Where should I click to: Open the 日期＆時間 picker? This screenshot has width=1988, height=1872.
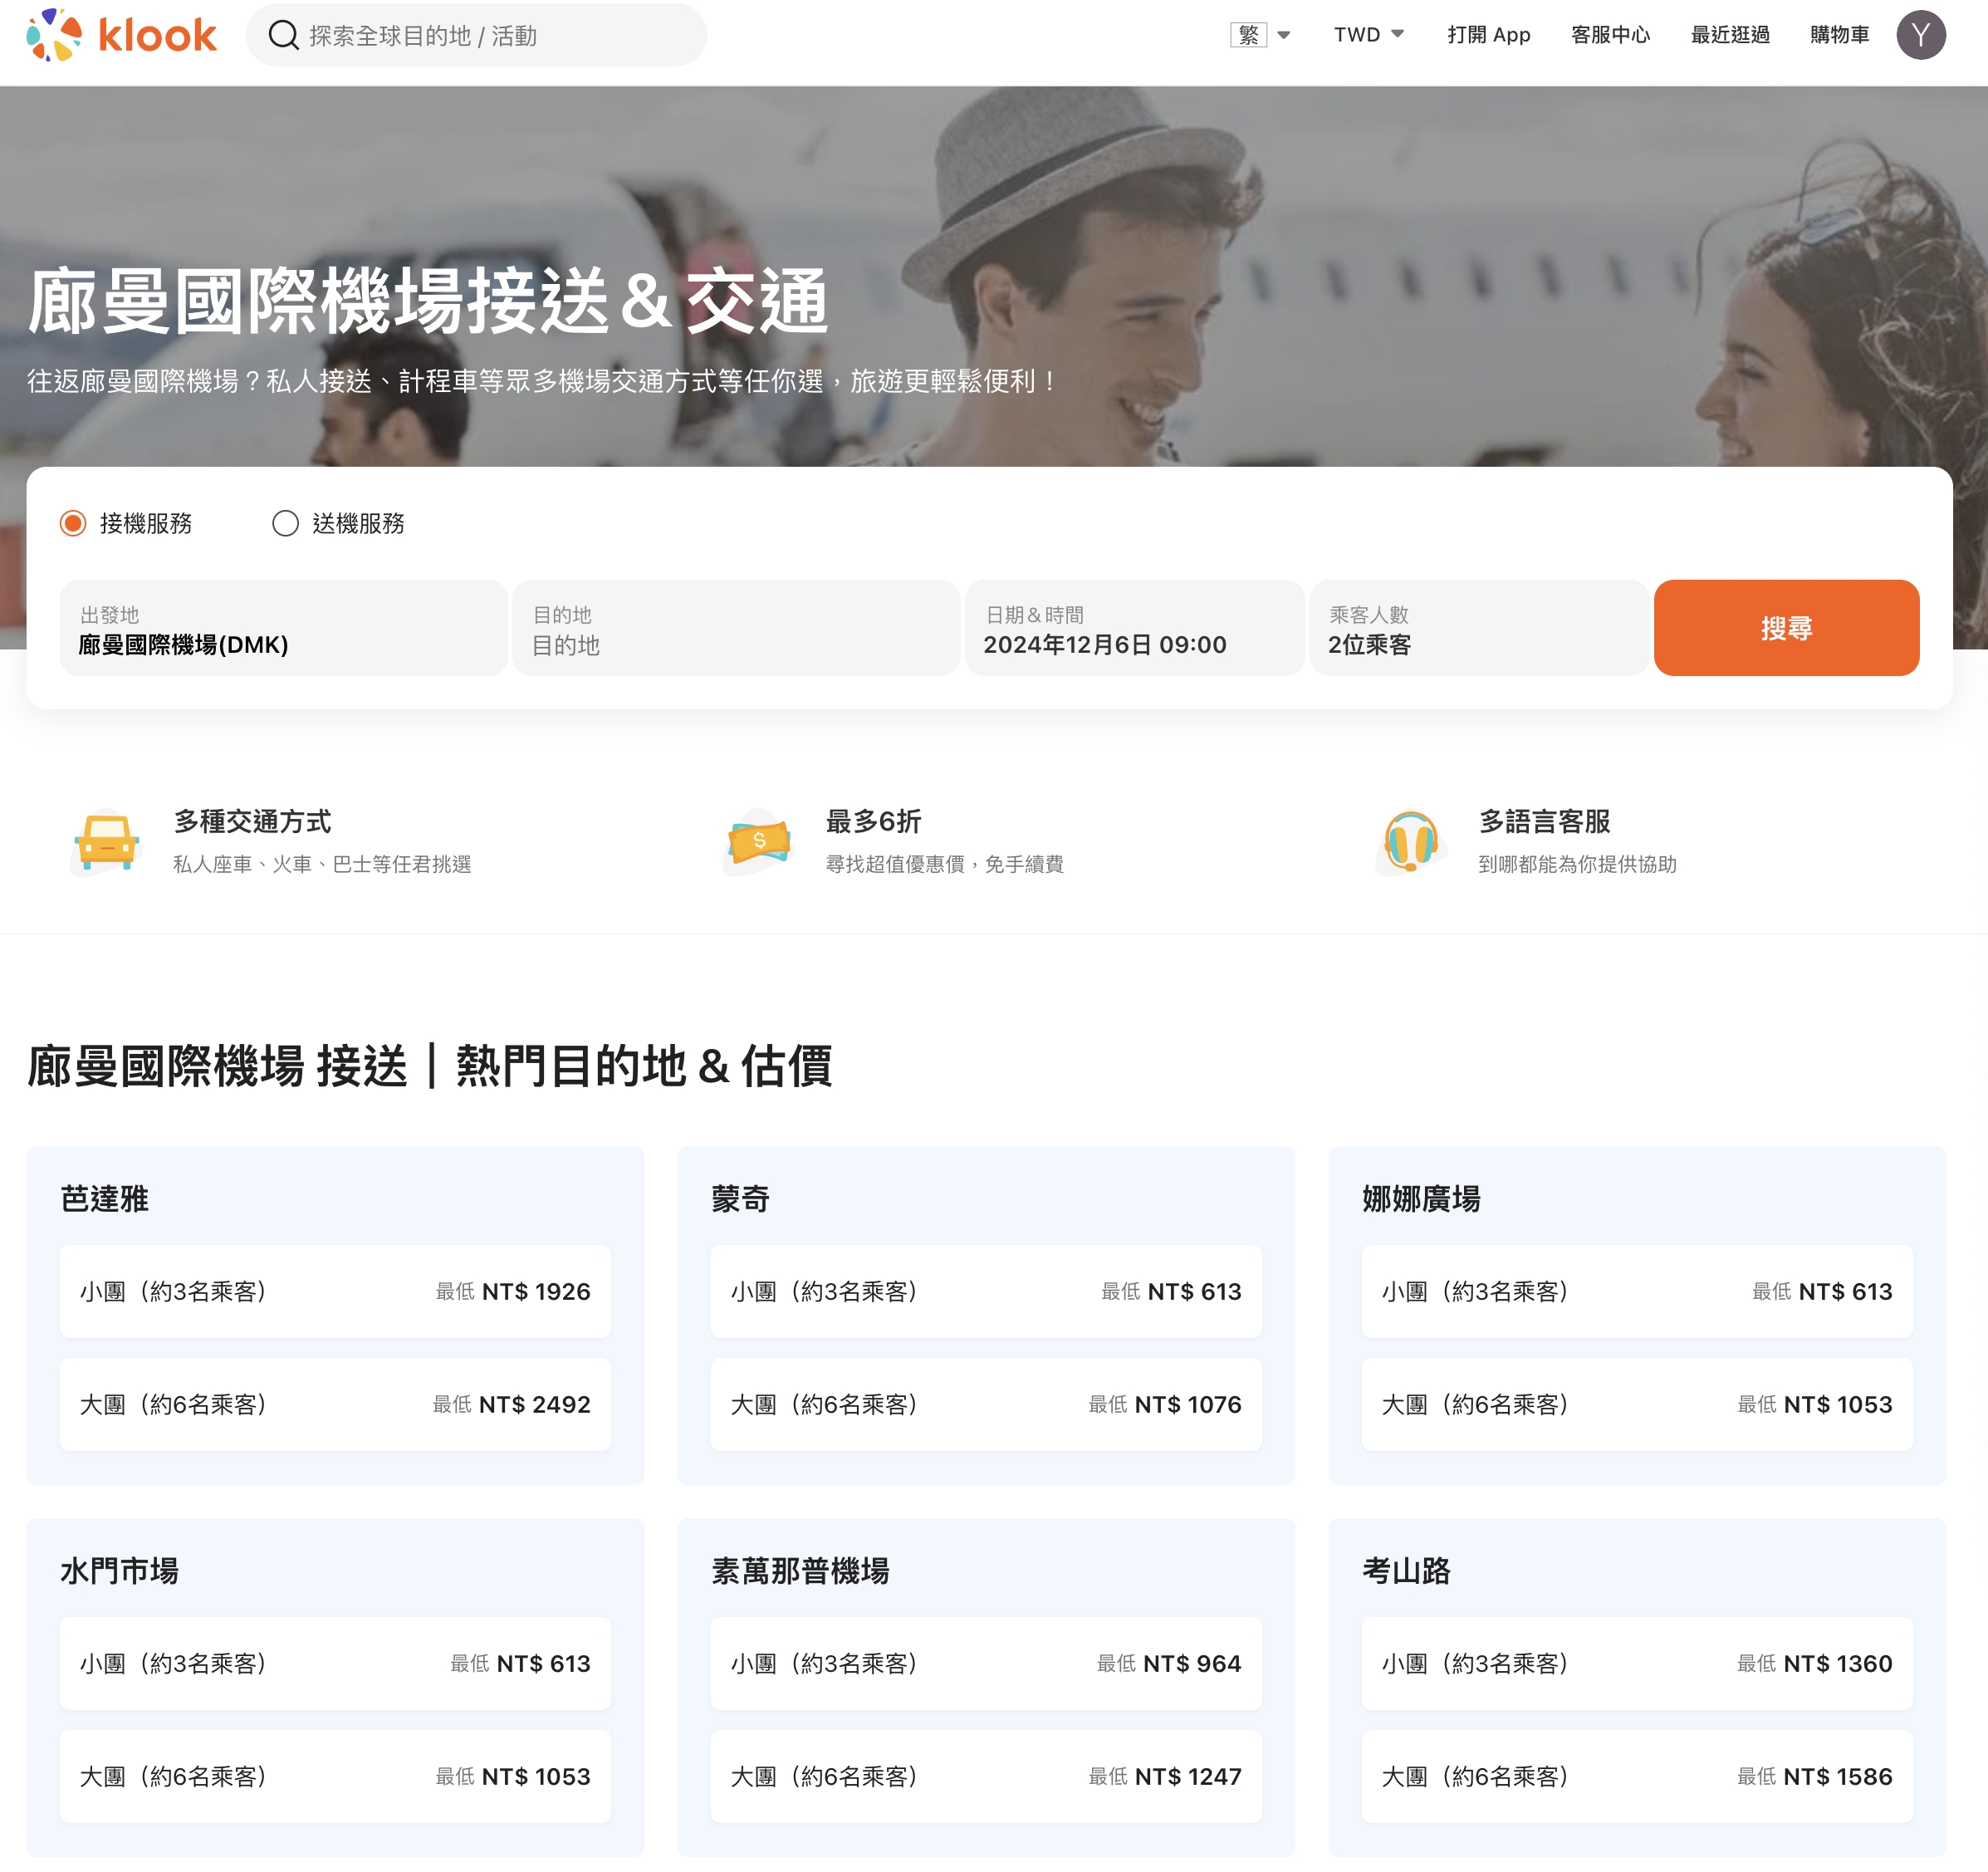click(1134, 628)
